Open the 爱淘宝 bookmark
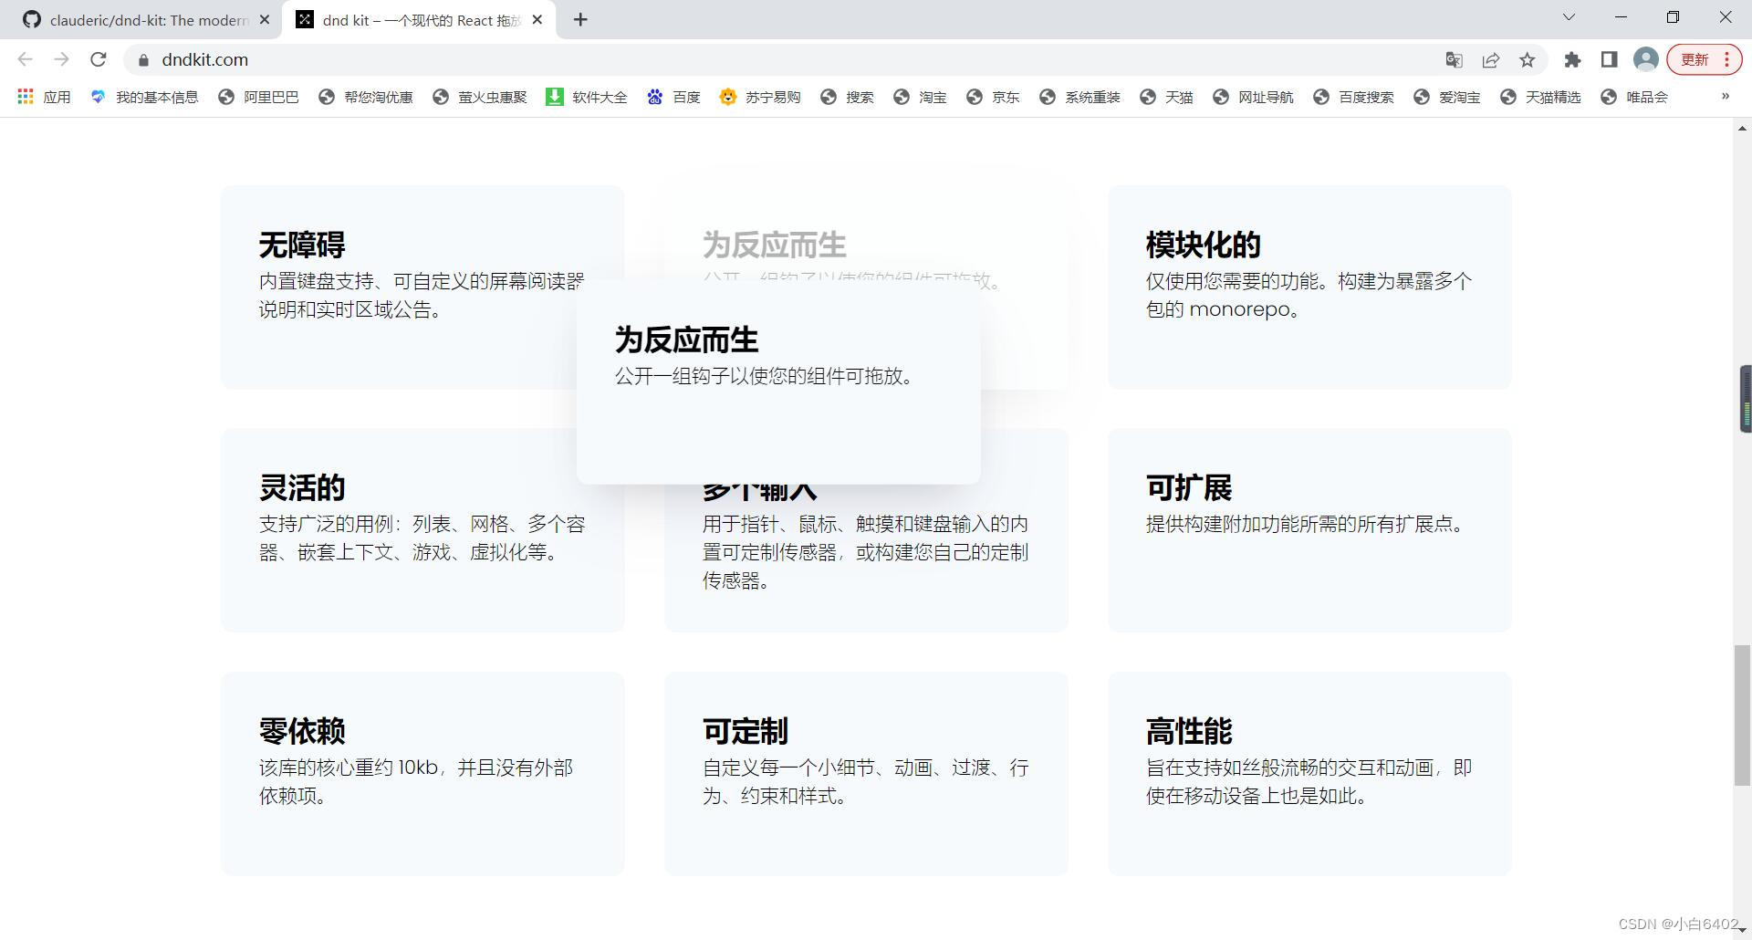 pos(1446,97)
